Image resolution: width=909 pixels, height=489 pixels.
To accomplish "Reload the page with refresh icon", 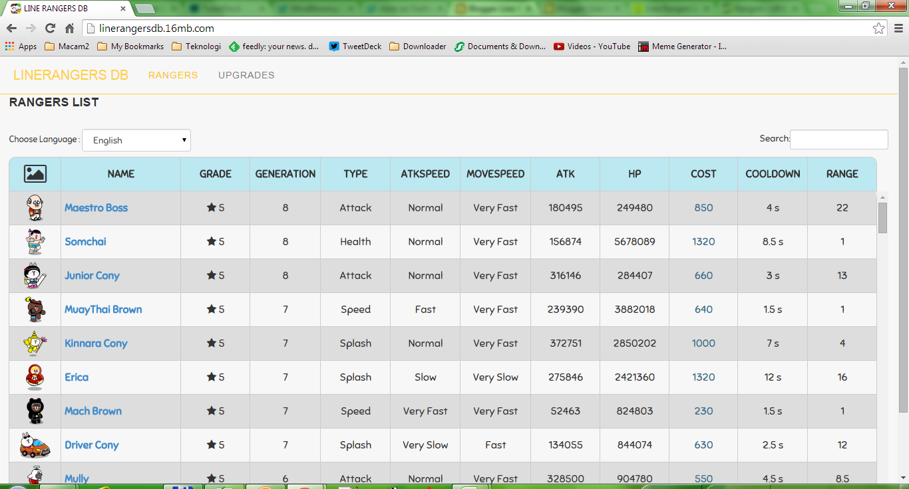I will tap(50, 29).
